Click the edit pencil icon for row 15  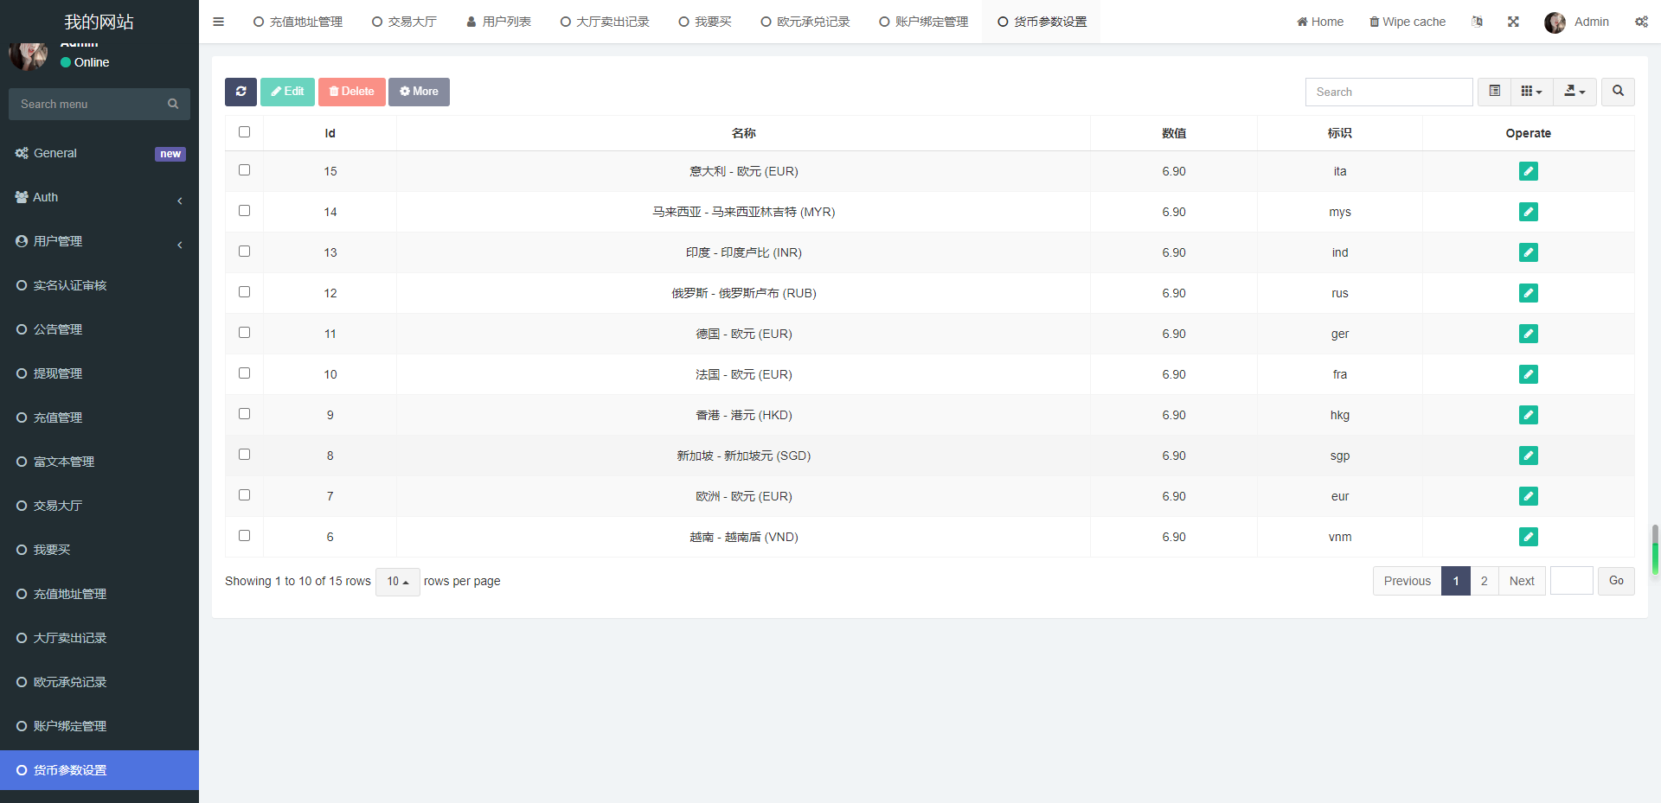point(1529,171)
